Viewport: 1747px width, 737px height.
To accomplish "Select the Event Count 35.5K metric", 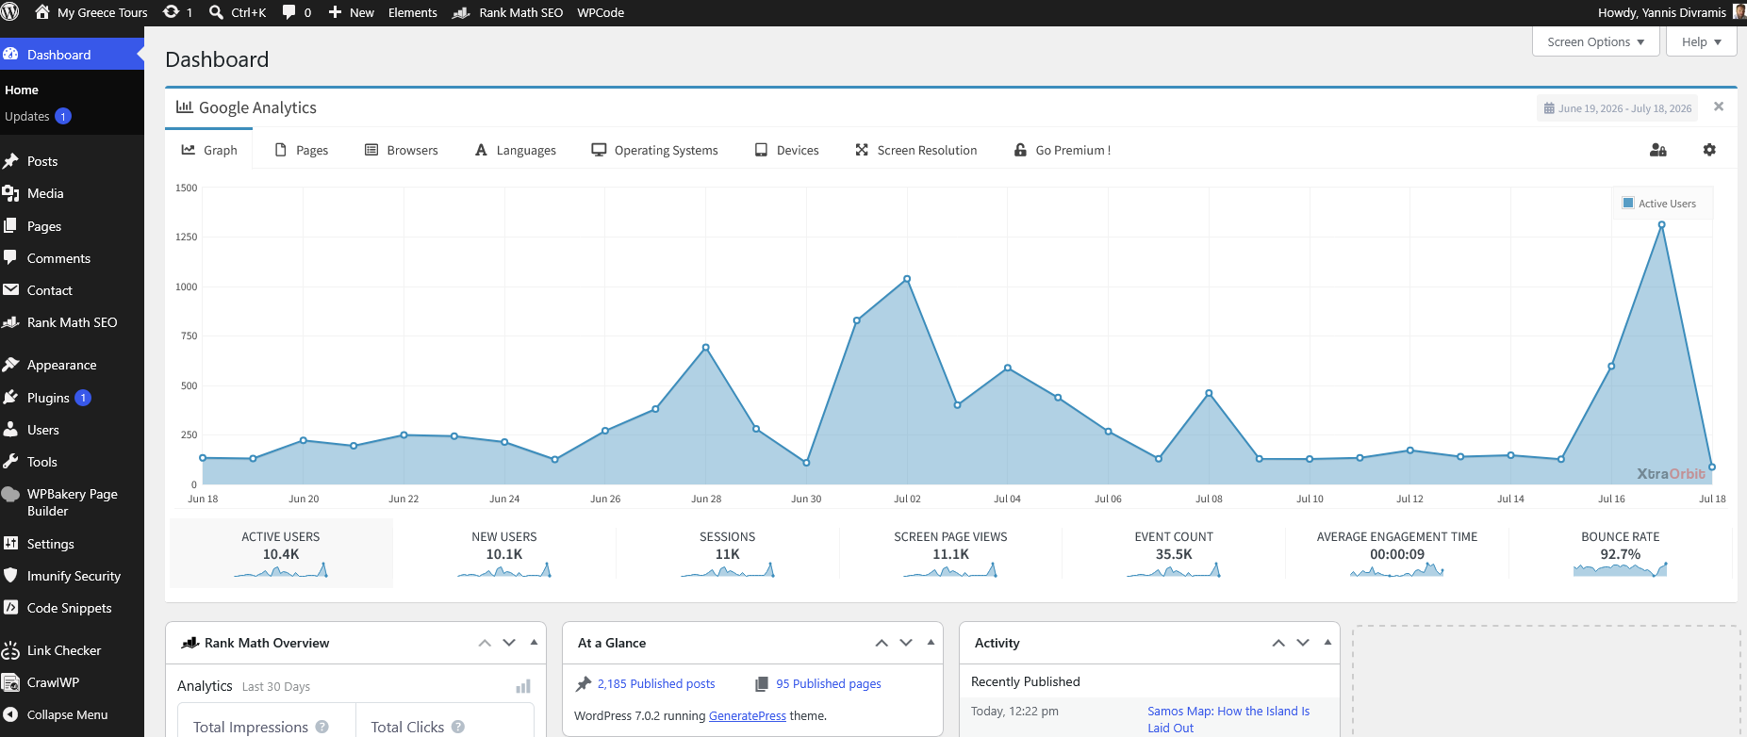I will pyautogui.click(x=1174, y=553).
